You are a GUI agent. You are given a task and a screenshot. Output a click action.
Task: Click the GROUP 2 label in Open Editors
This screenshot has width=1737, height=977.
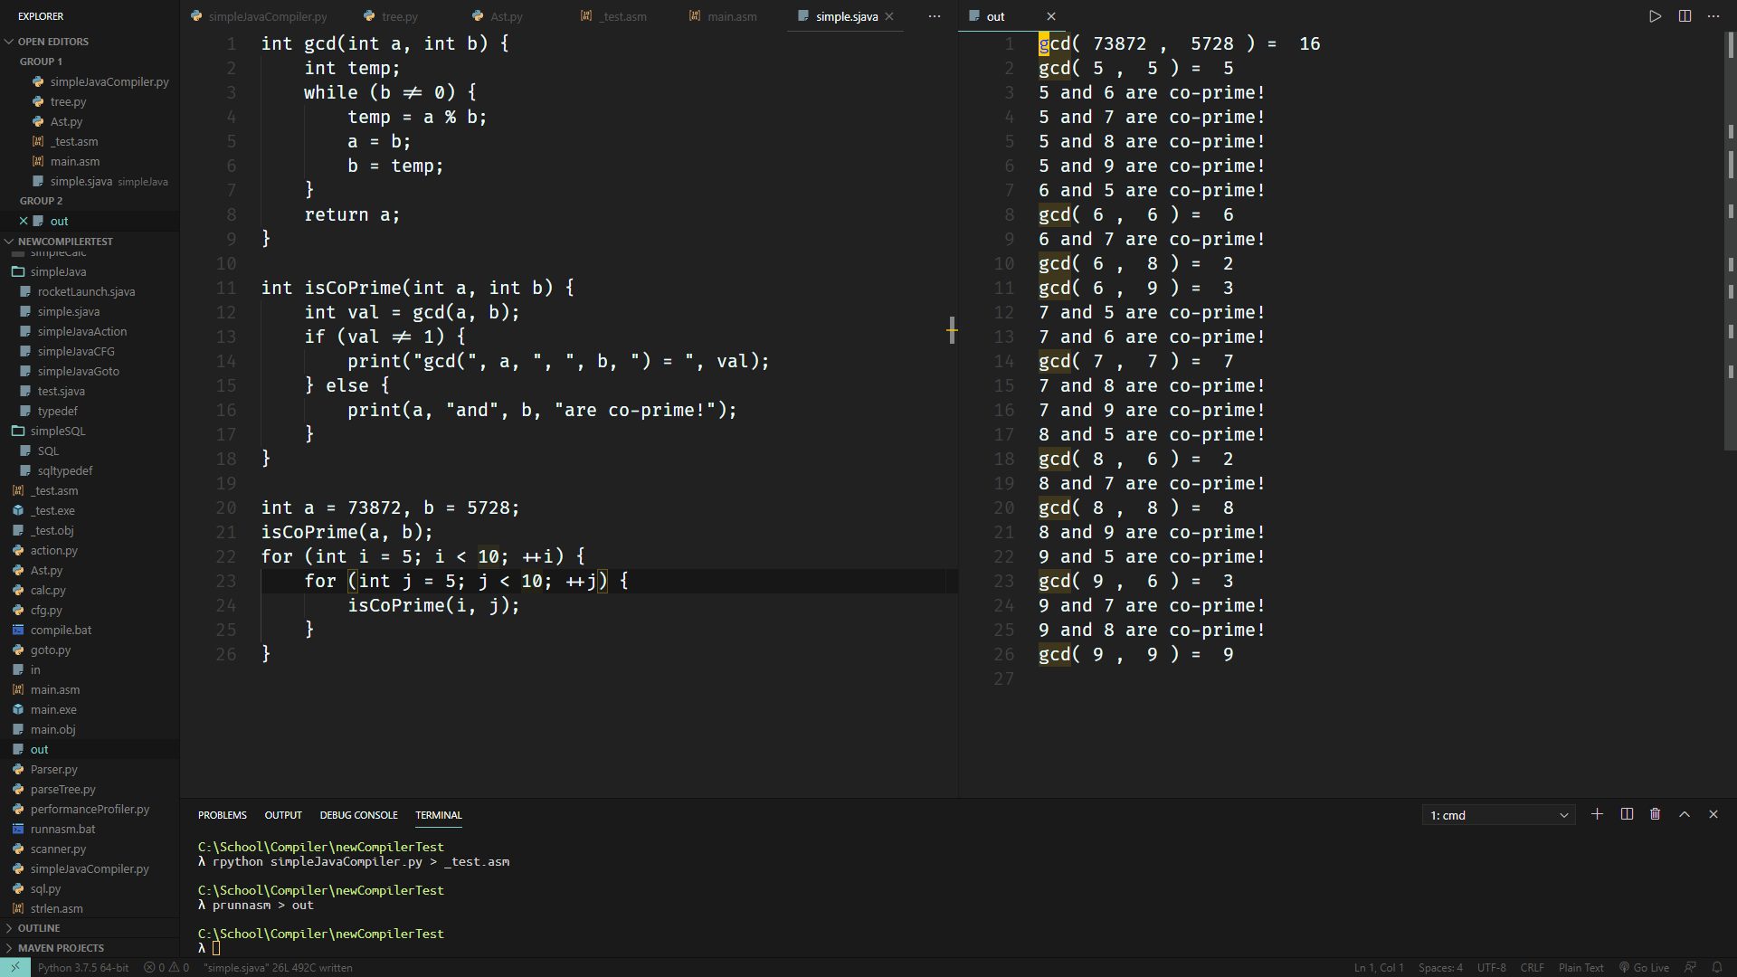41,201
